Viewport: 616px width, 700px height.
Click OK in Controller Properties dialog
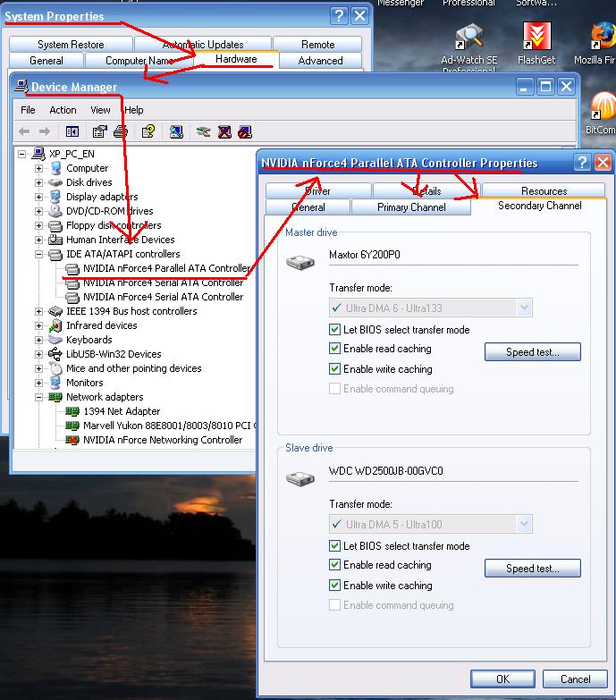click(502, 679)
